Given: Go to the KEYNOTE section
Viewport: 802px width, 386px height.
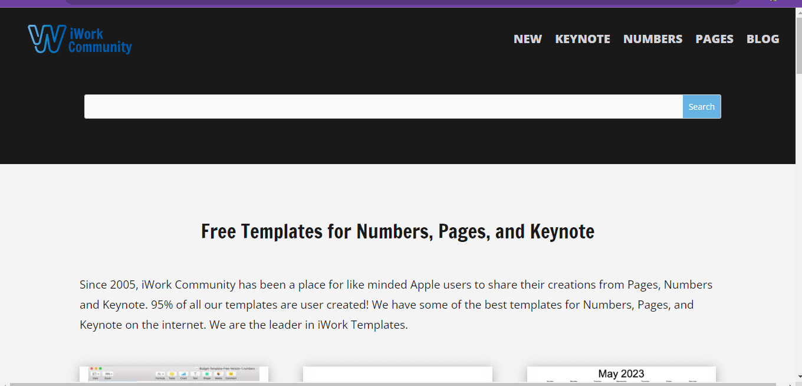Looking at the screenshot, I should [583, 39].
